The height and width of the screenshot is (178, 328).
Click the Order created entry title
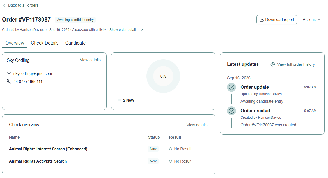[x=255, y=111]
